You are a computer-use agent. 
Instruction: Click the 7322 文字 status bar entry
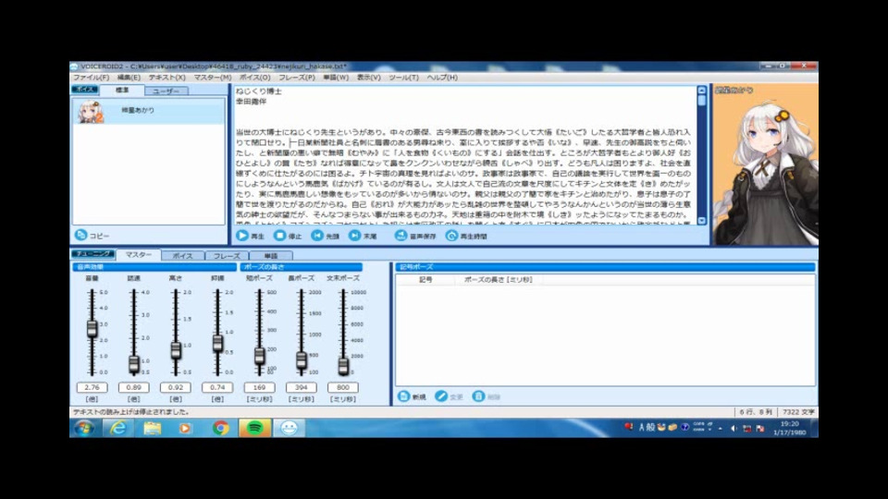click(x=798, y=412)
